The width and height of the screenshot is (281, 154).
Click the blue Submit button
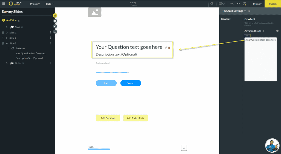coord(131,83)
